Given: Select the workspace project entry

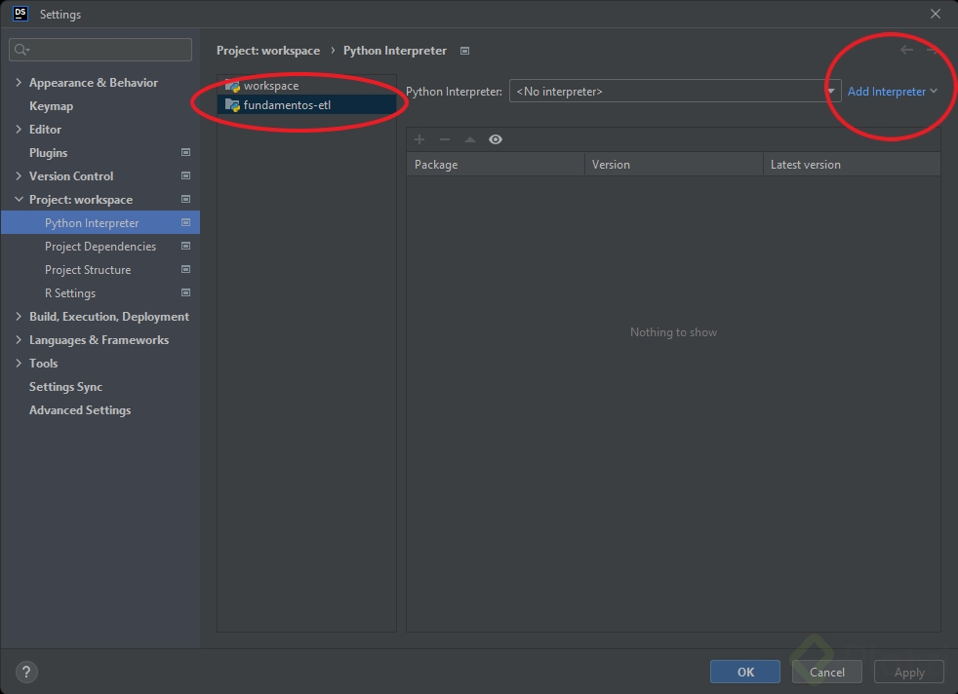Looking at the screenshot, I should point(306,86).
